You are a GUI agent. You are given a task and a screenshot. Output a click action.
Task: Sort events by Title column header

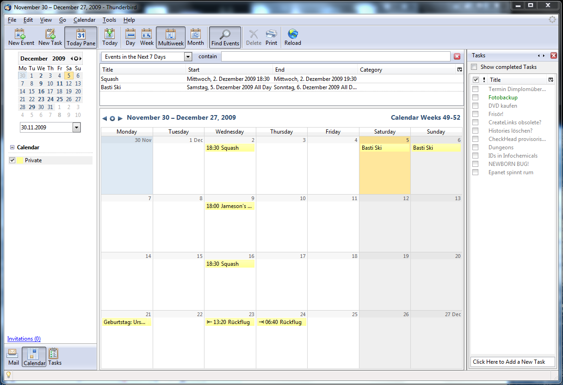click(x=143, y=70)
